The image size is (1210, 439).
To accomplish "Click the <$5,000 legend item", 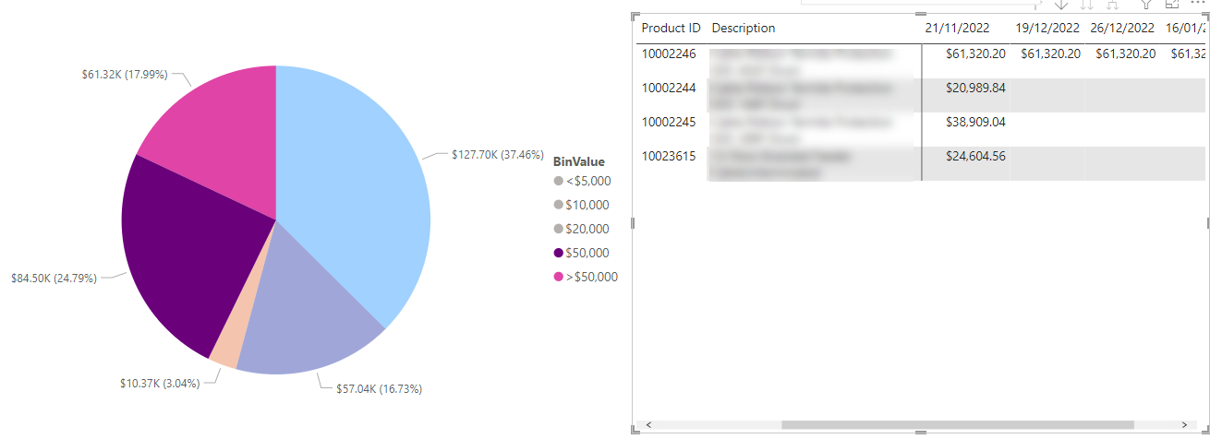I will tap(581, 181).
